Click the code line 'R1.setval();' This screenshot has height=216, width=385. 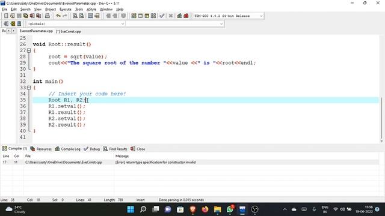click(67, 106)
